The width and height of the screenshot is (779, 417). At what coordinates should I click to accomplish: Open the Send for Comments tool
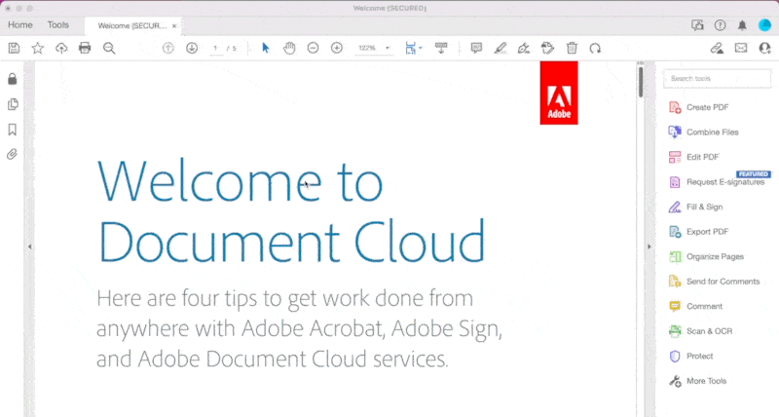pyautogui.click(x=714, y=282)
